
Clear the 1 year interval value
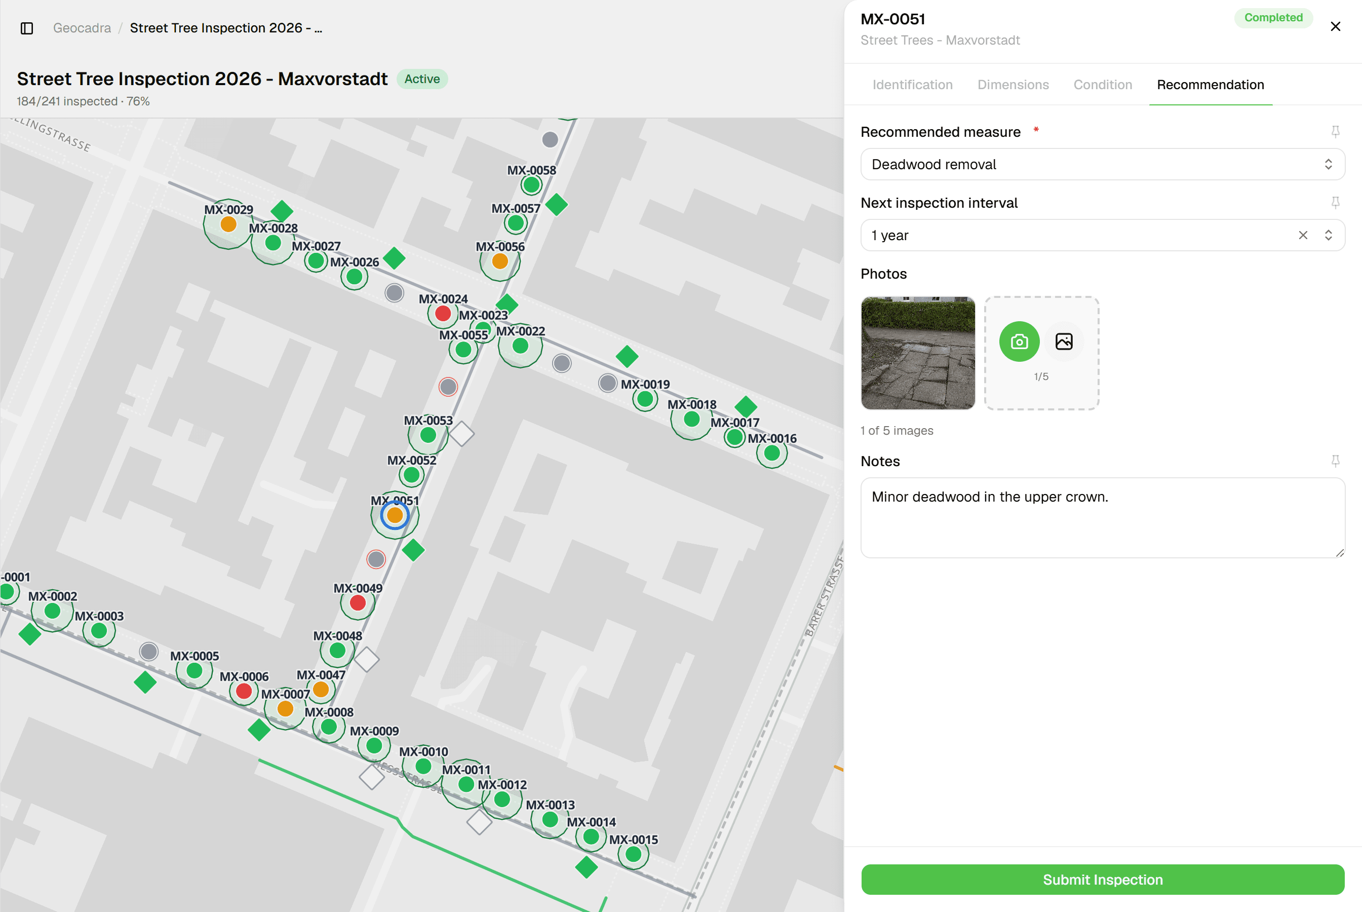tap(1303, 236)
